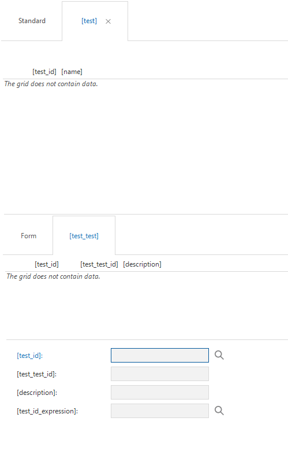Open lookup magnifier beside the [test_id_expression] field

[x=219, y=411]
